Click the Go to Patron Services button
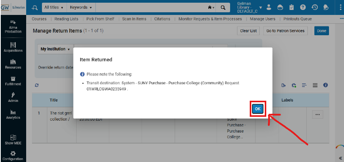Image resolution: width=344 pixels, height=162 pixels. pos(285,31)
